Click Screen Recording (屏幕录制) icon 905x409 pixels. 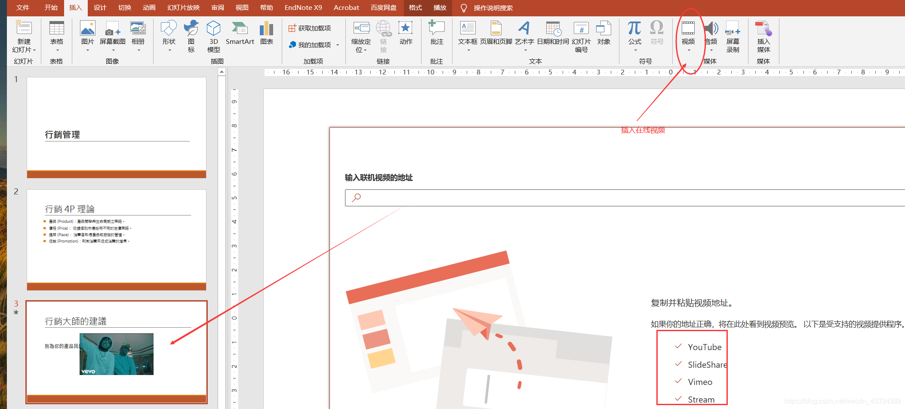[x=733, y=28]
